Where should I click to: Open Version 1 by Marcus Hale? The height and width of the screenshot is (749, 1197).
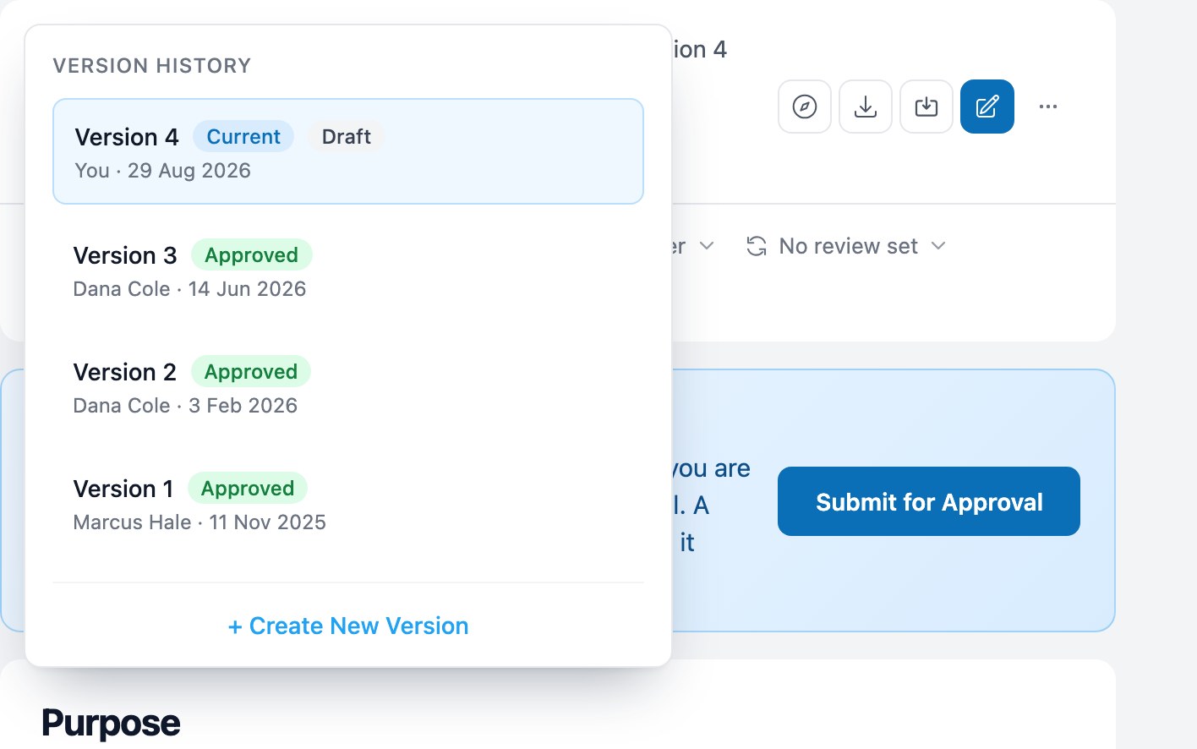click(348, 504)
